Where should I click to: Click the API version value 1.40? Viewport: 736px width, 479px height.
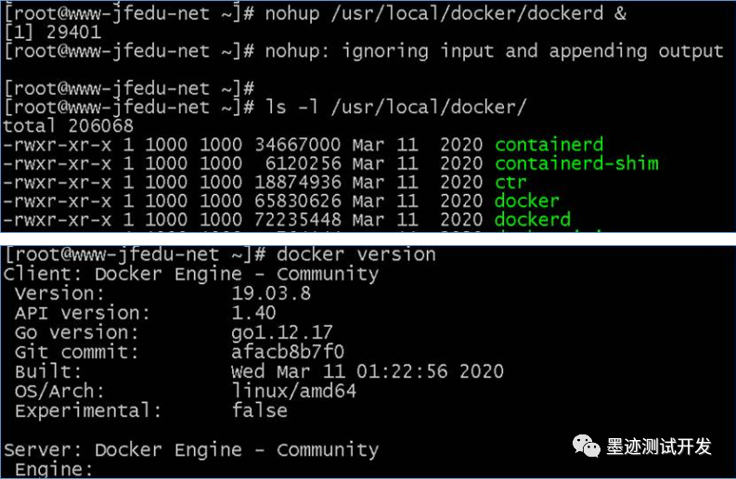pos(253,313)
